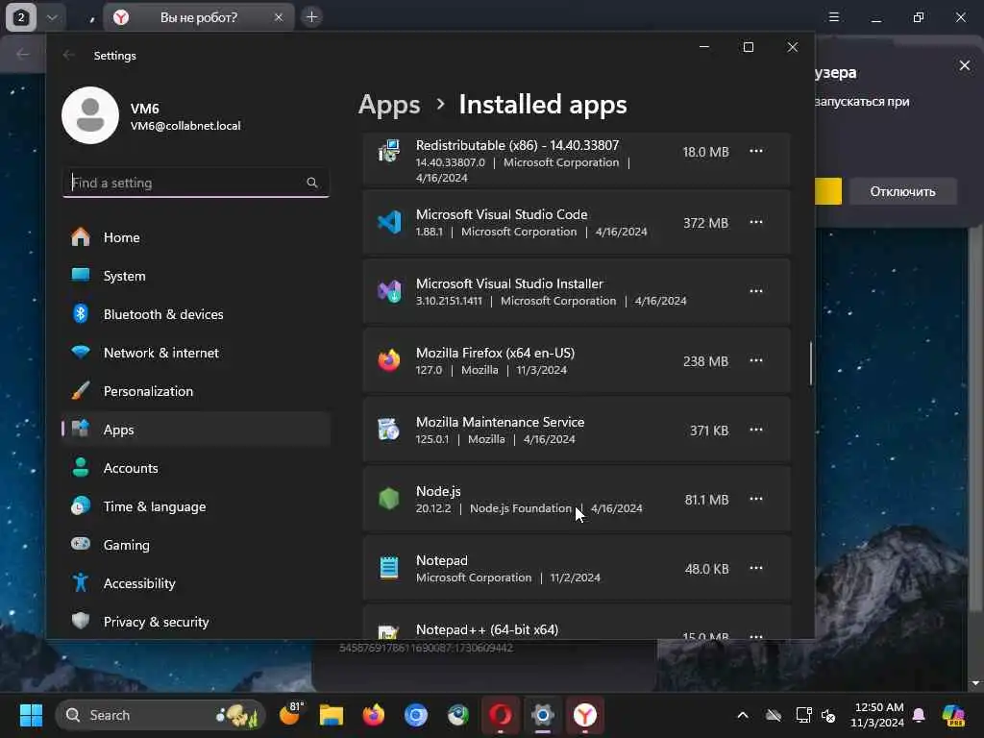Open the weather widget showing 81°
This screenshot has width=984, height=738.
(x=291, y=715)
